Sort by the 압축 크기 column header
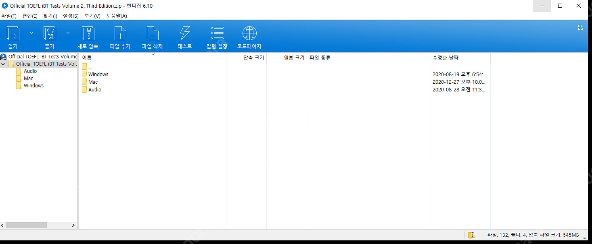The height and width of the screenshot is (244, 592). 246,58
